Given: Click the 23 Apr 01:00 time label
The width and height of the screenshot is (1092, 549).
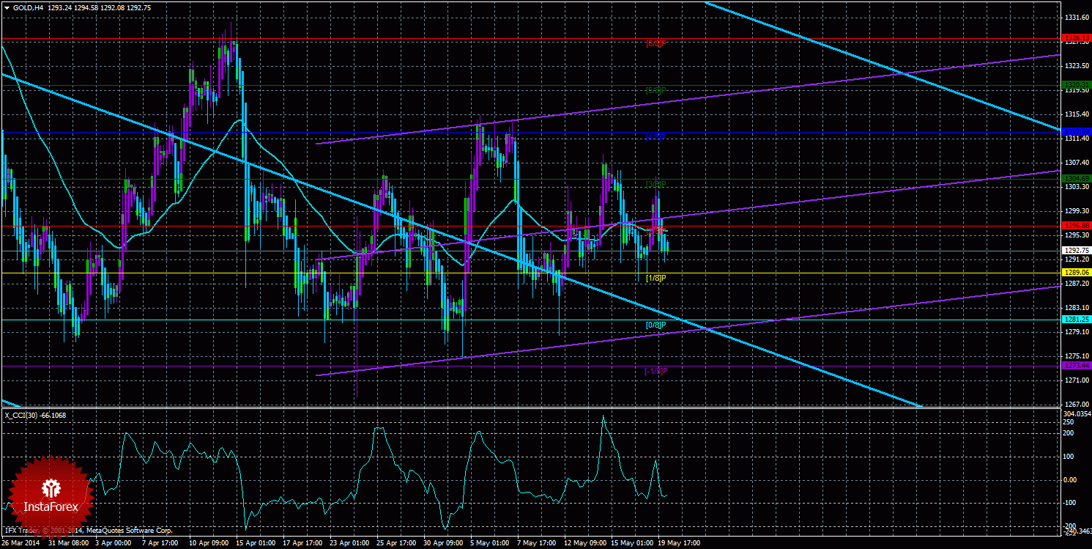Looking at the screenshot, I should (350, 544).
